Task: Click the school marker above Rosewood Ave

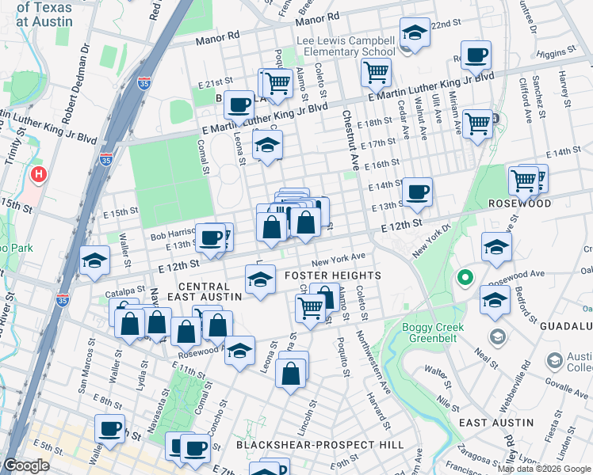Action: pos(496,248)
